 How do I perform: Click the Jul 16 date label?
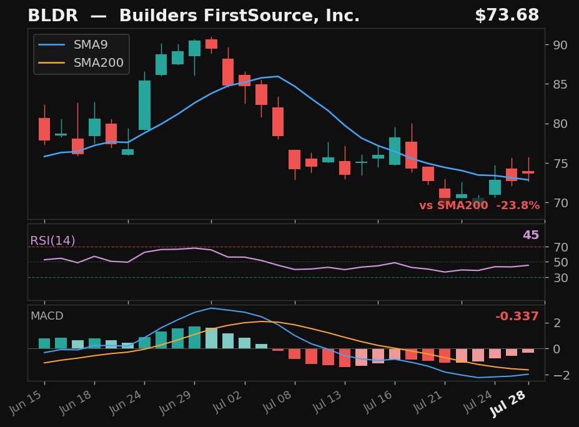(x=378, y=401)
